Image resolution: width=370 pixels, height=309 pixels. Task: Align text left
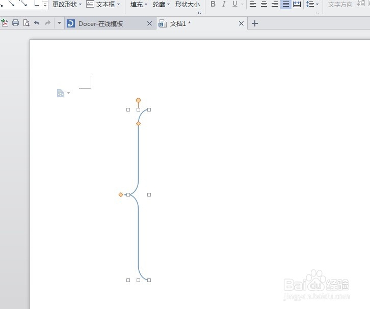(253, 4)
